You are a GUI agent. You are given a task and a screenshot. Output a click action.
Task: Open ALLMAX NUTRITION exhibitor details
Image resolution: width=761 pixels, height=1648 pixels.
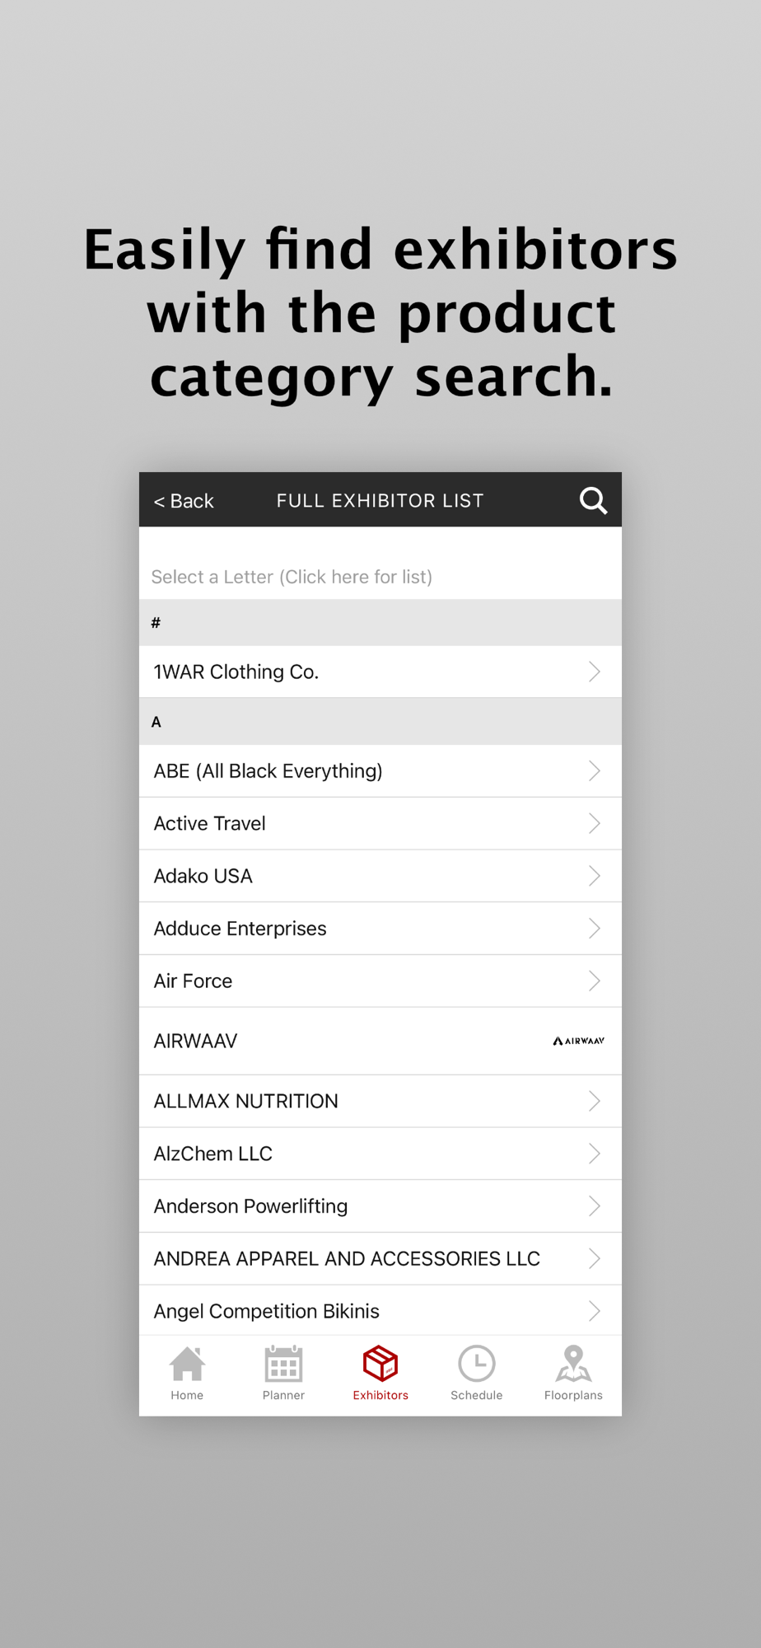(380, 1101)
